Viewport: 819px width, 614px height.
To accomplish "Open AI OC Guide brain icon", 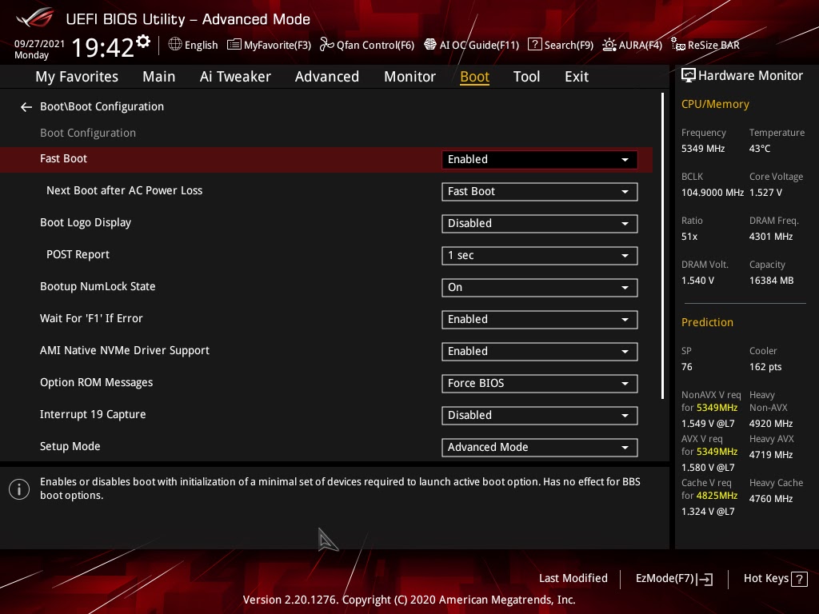I will click(429, 45).
